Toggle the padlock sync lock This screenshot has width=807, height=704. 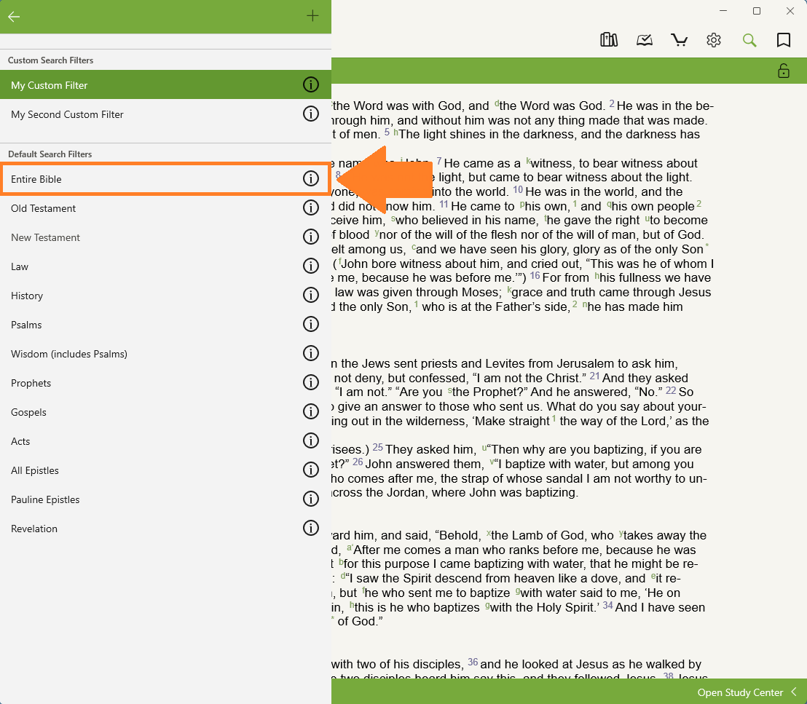pyautogui.click(x=784, y=71)
